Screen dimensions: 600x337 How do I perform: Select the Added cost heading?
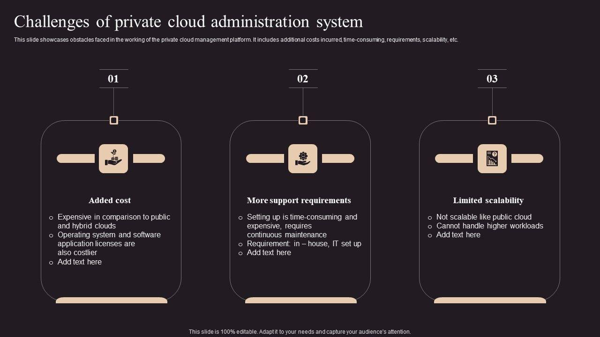[110, 200]
